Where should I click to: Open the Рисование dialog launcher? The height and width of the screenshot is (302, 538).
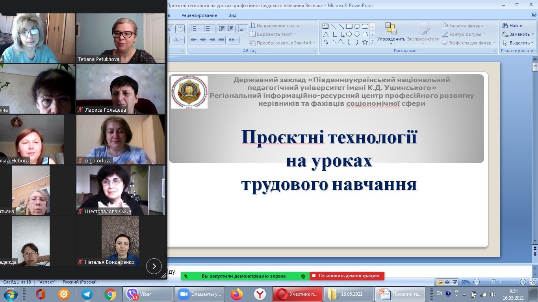pos(495,51)
